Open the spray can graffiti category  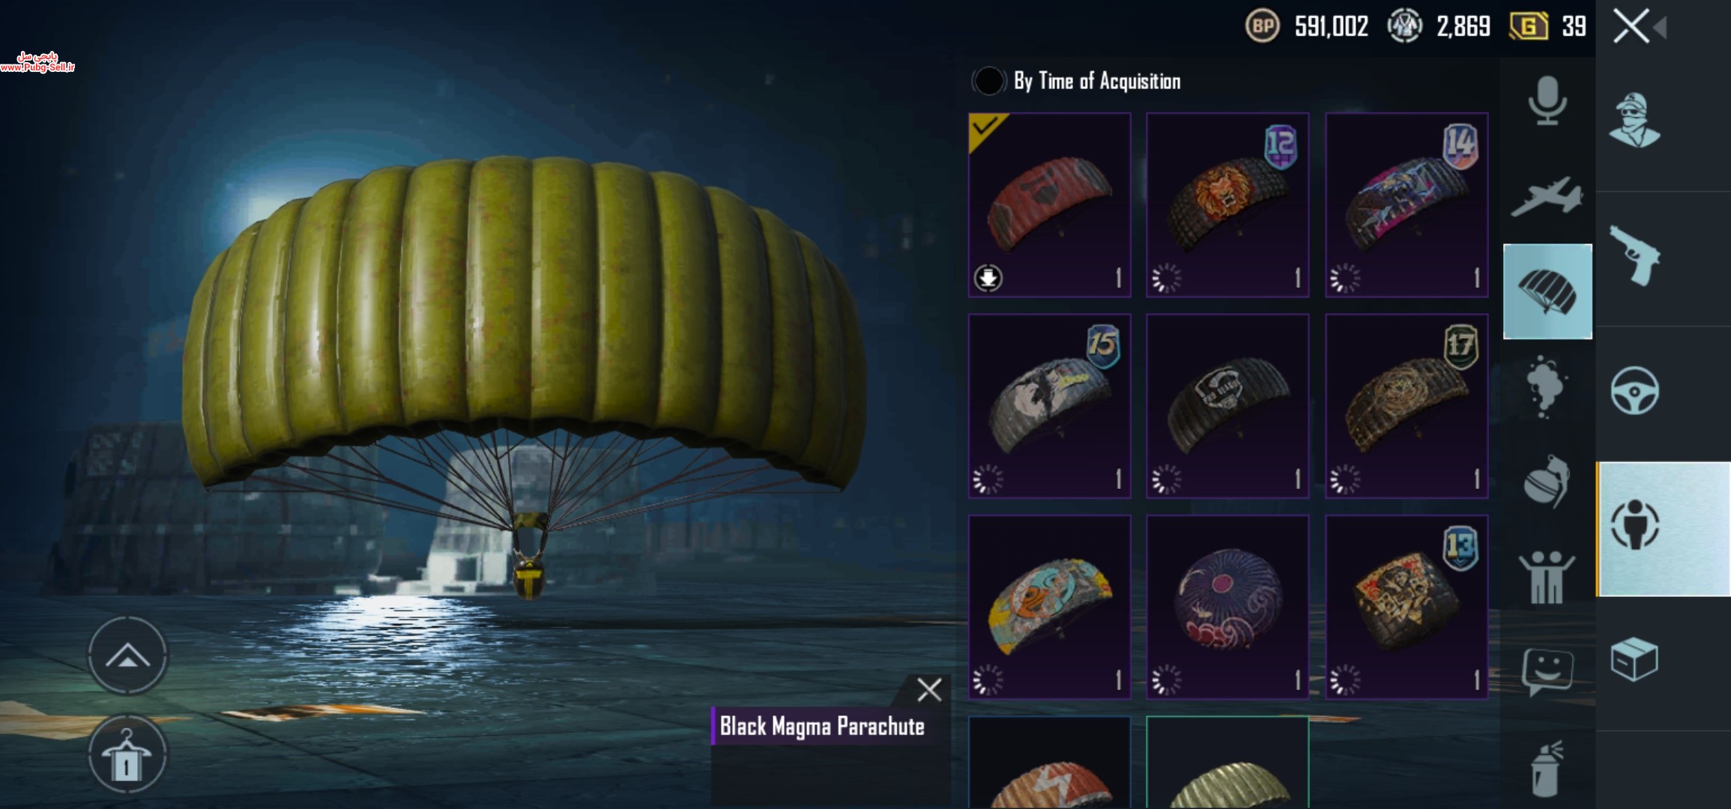click(x=1547, y=768)
